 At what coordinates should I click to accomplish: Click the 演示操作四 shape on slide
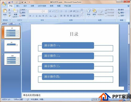tap(68, 77)
